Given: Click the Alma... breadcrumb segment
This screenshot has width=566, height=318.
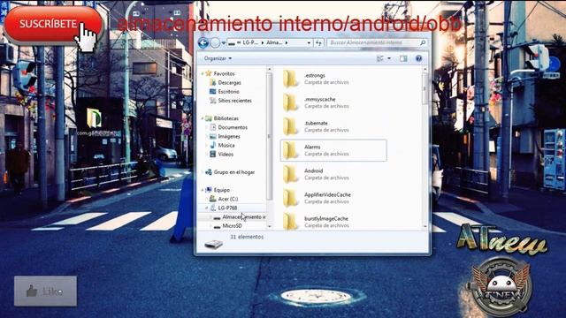Looking at the screenshot, I should coord(274,42).
